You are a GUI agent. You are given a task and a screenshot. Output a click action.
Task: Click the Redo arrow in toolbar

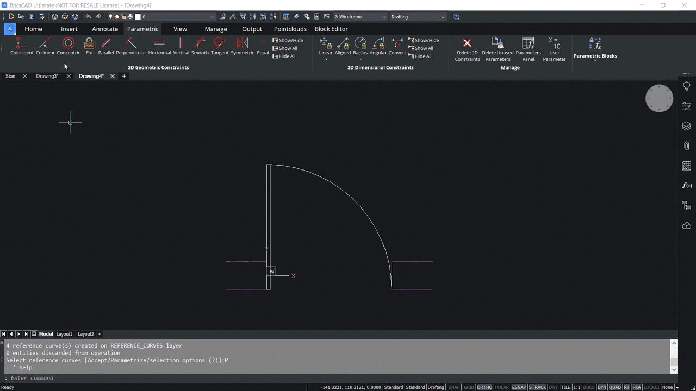coord(98,17)
